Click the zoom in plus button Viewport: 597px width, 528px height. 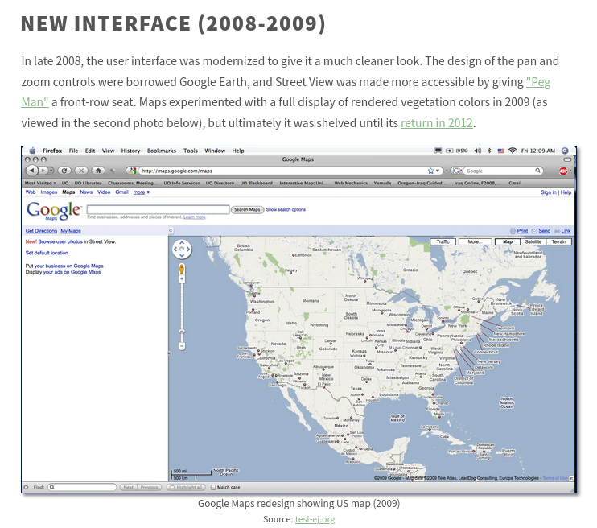[x=182, y=279]
